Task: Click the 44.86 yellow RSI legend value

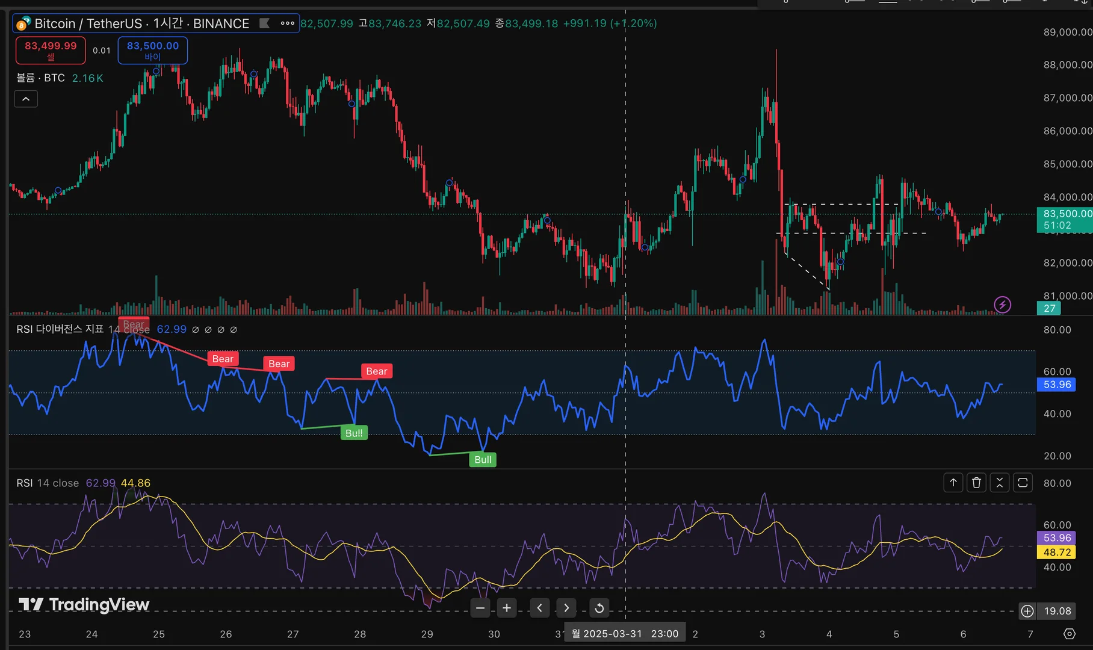Action: (135, 483)
